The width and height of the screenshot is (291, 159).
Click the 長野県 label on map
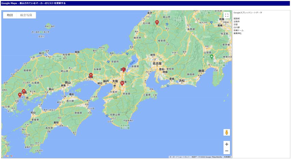click(191, 29)
